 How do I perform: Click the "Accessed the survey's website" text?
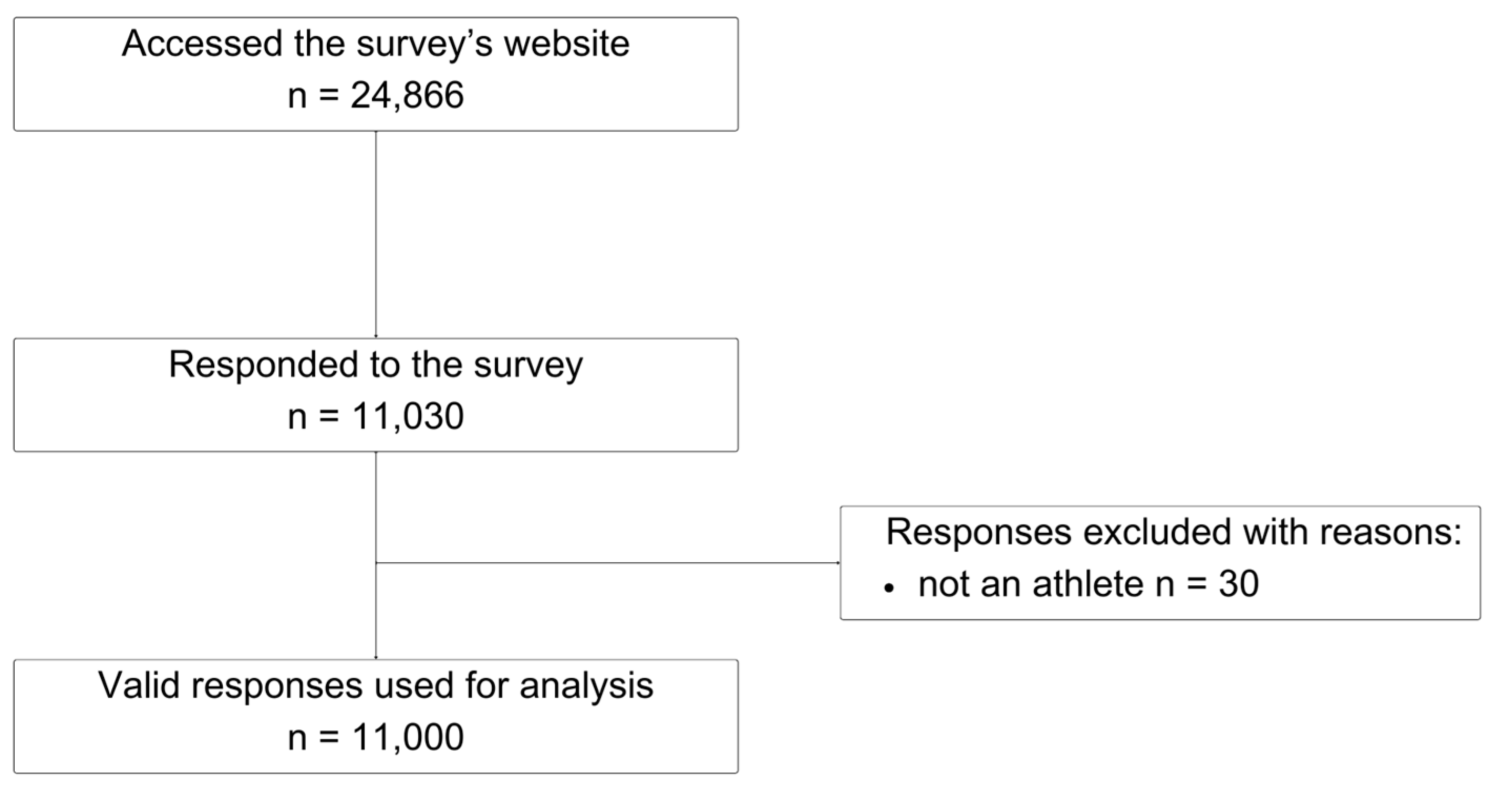pyautogui.click(x=375, y=44)
